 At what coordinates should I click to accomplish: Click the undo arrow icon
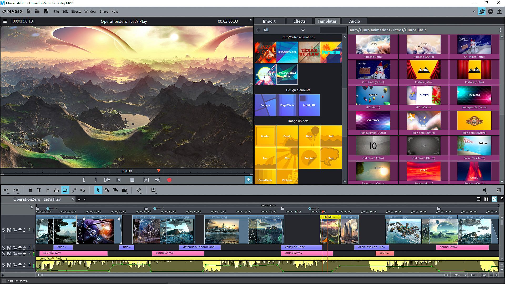pos(6,190)
